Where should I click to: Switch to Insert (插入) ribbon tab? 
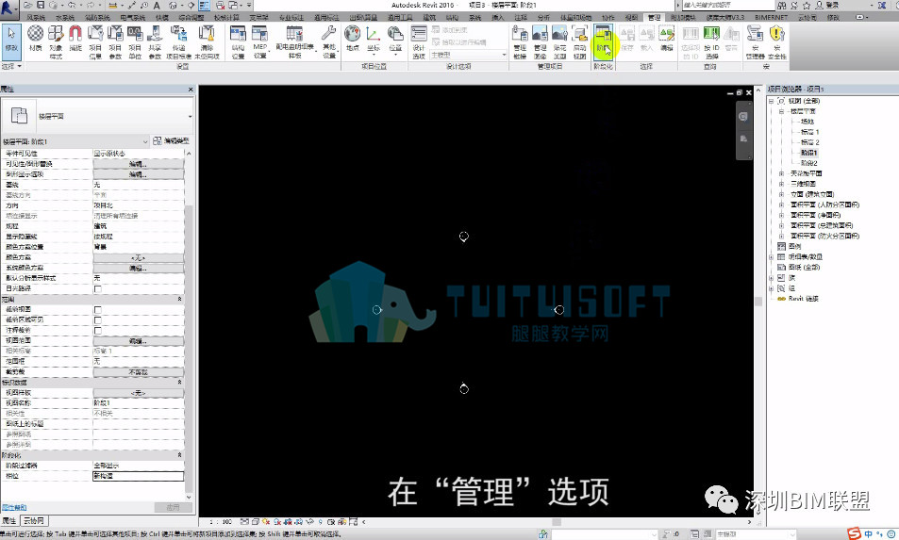coord(498,18)
